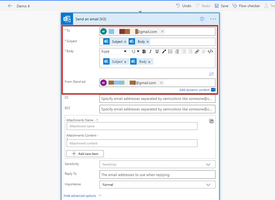Open the Sensitivity dropdown
The image size is (275, 200).
point(157,164)
